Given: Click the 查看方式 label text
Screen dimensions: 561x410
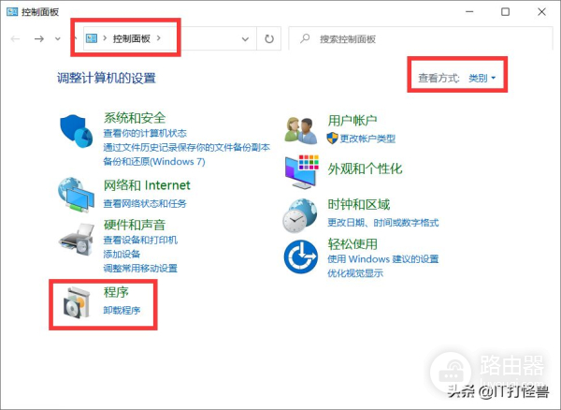Looking at the screenshot, I should coord(439,78).
